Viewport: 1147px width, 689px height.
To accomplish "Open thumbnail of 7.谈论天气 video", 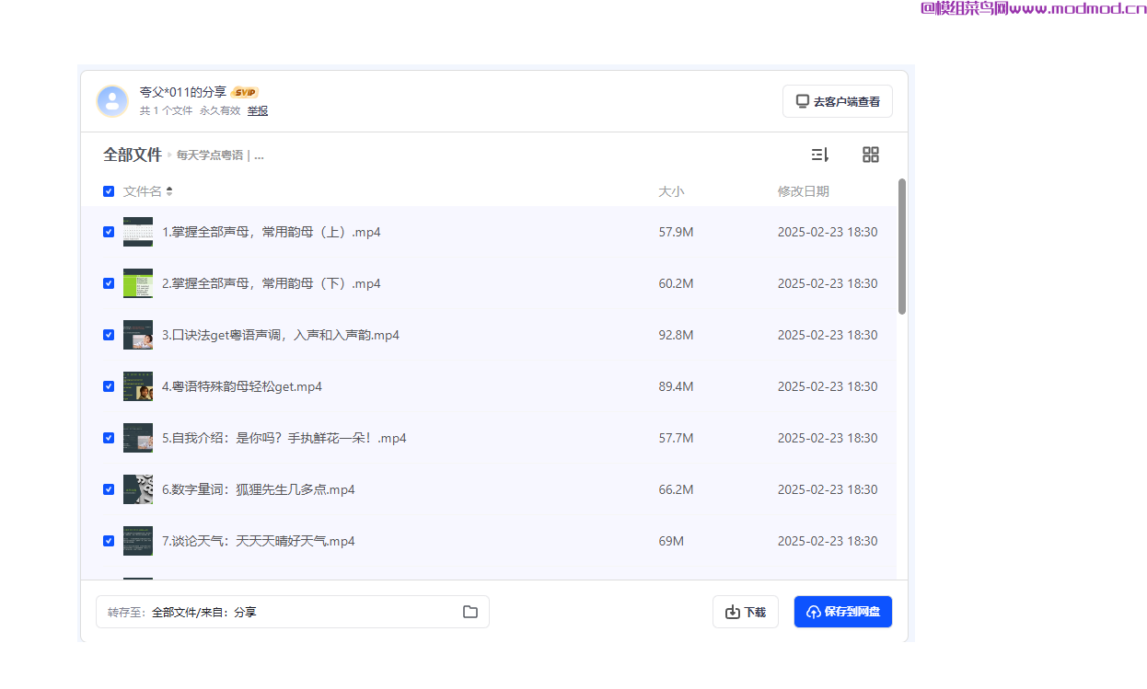I will [x=138, y=541].
